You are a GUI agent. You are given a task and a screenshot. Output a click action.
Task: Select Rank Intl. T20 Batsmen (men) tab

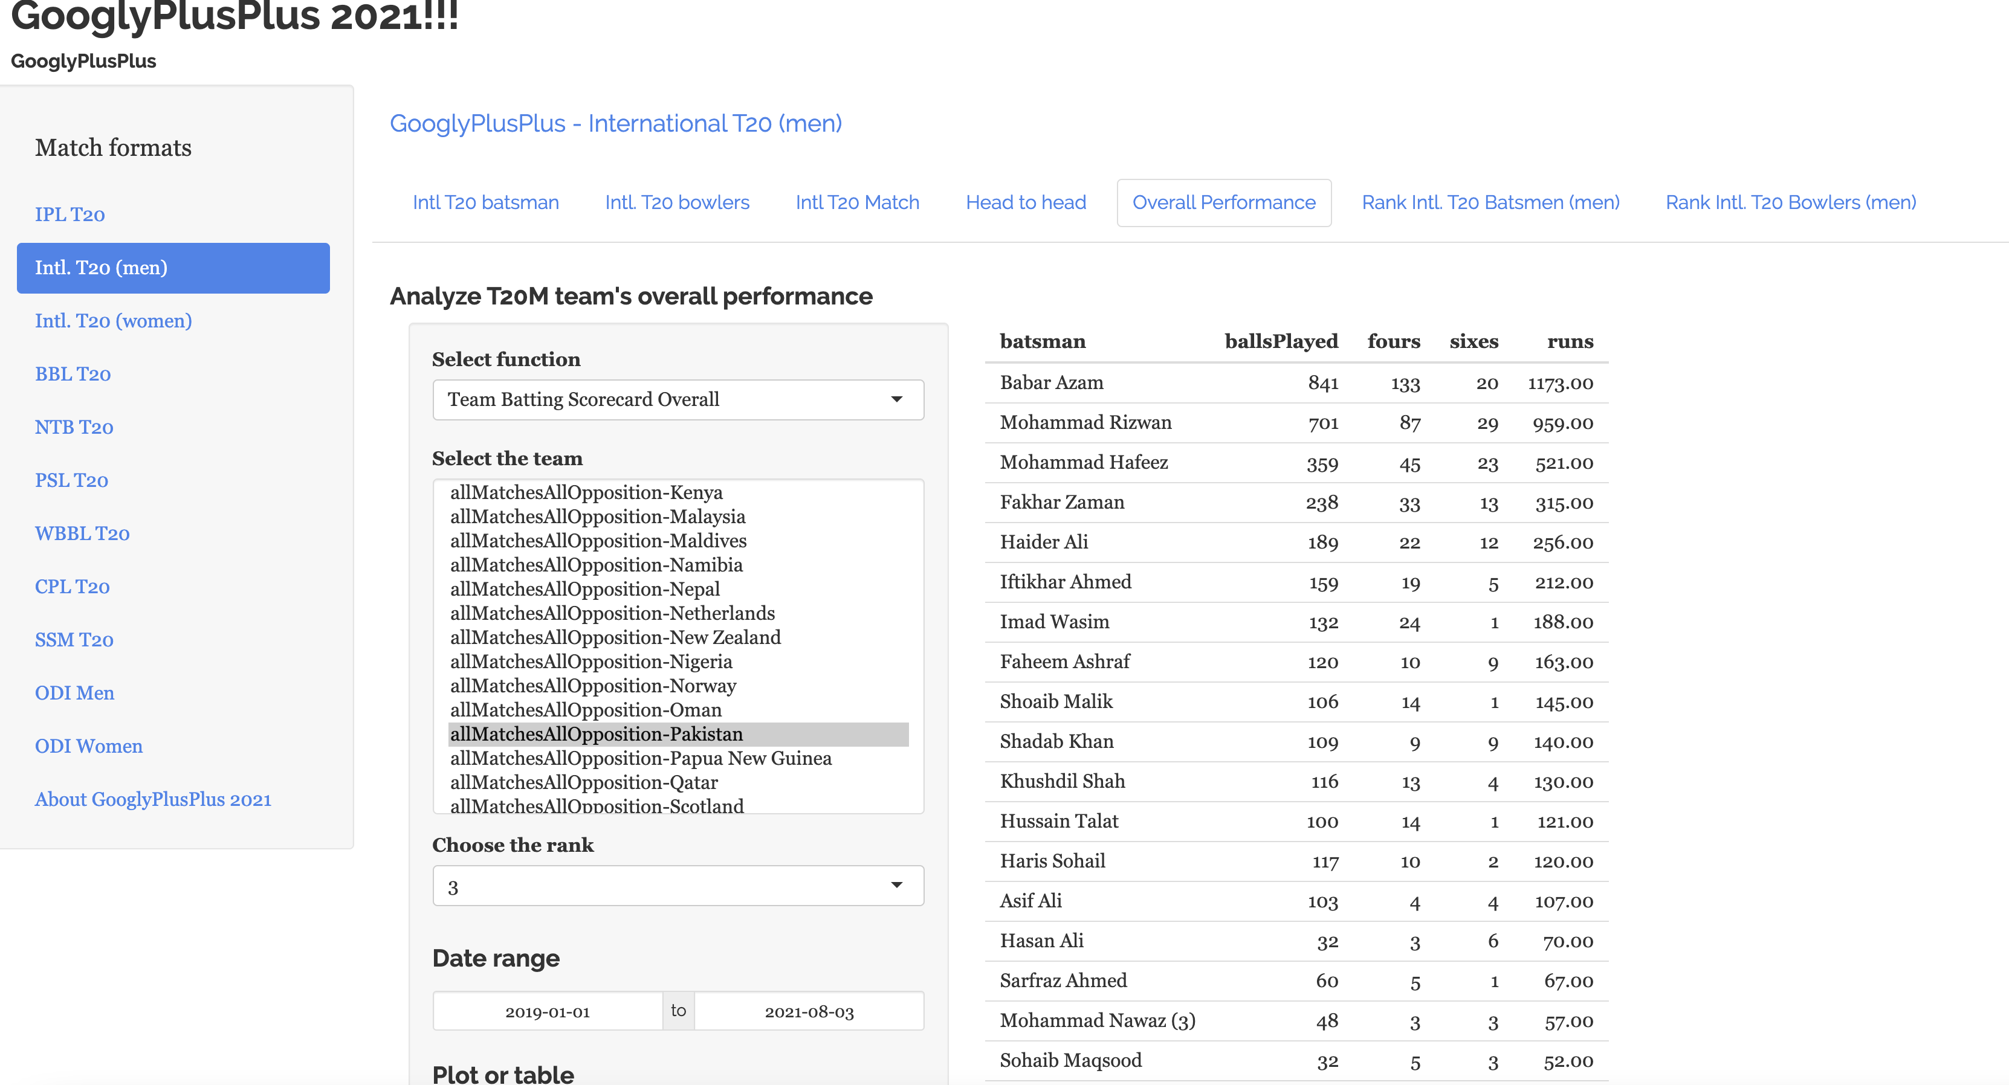coord(1490,202)
